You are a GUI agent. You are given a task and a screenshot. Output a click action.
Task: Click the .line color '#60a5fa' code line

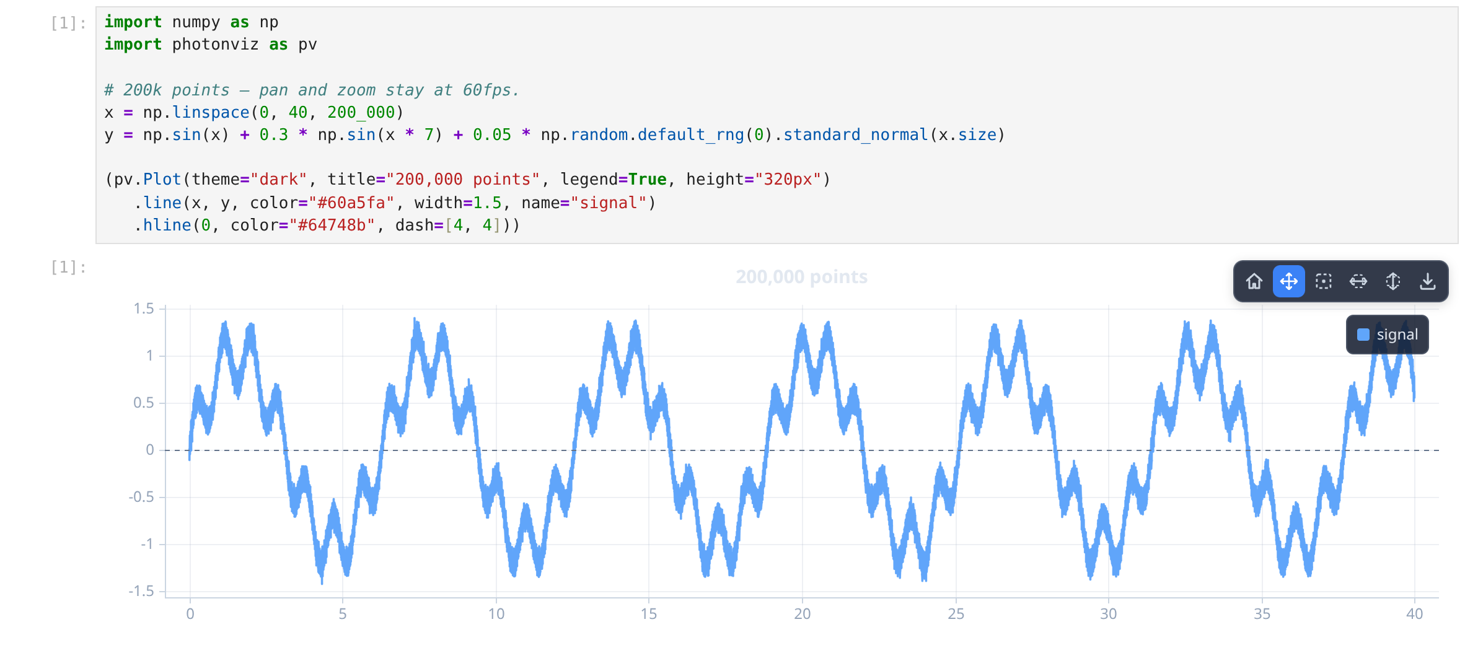(x=395, y=203)
